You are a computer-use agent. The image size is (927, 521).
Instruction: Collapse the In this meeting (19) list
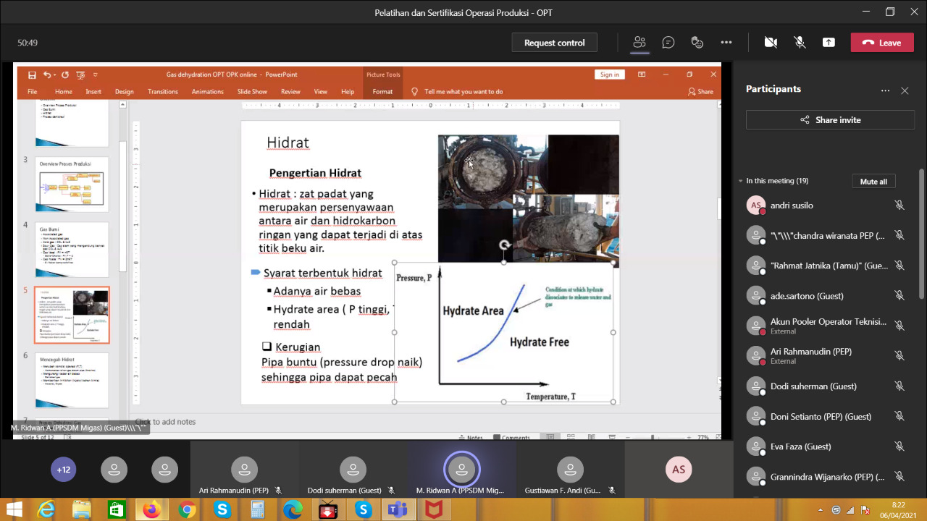[740, 181]
